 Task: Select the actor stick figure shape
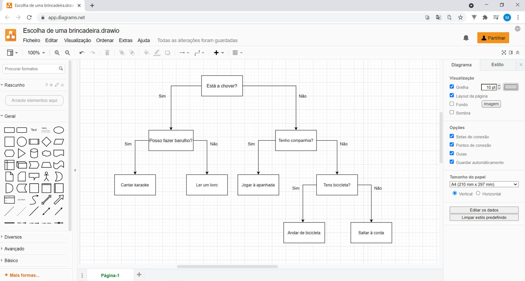point(46,177)
